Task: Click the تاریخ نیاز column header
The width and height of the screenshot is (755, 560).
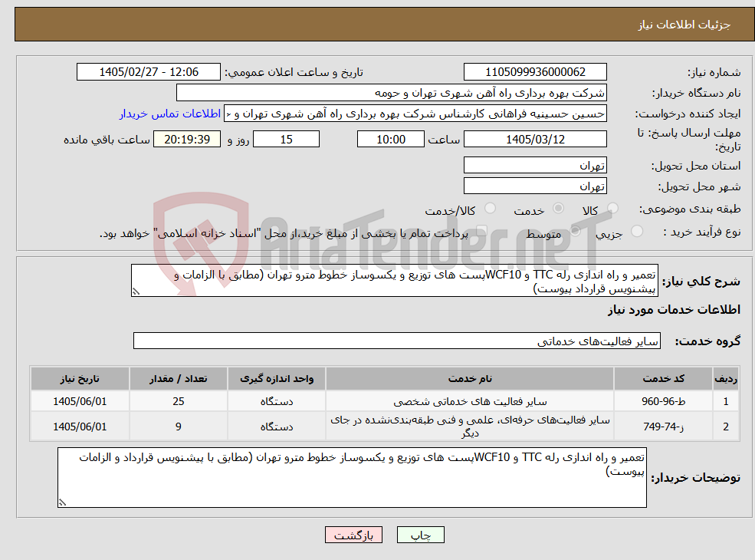Action: click(x=80, y=379)
